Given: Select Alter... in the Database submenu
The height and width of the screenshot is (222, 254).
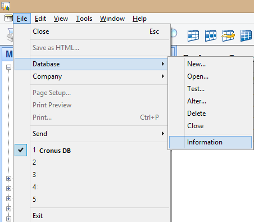Looking at the screenshot, I should 210,101.
